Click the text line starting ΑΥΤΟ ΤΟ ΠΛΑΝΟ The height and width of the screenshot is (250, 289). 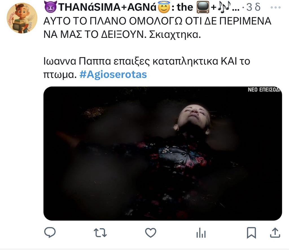pyautogui.click(x=157, y=21)
